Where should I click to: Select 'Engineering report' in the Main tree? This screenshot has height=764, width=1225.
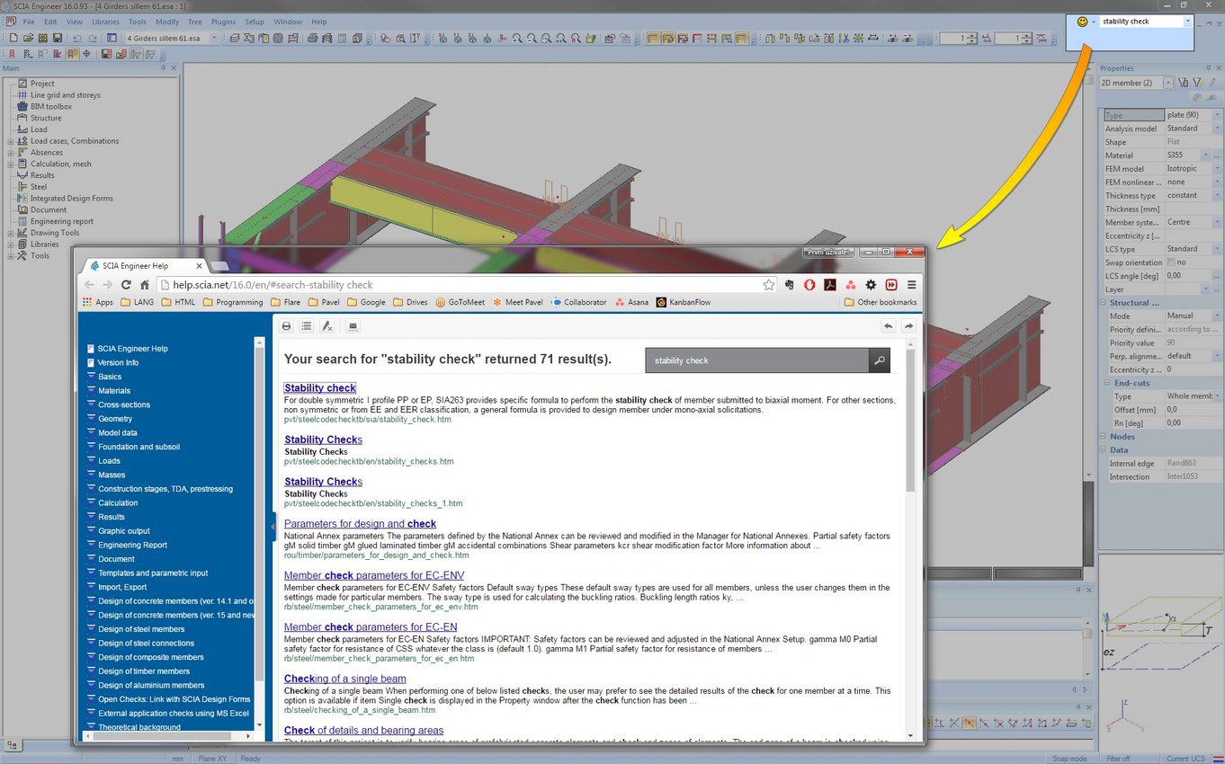62,221
